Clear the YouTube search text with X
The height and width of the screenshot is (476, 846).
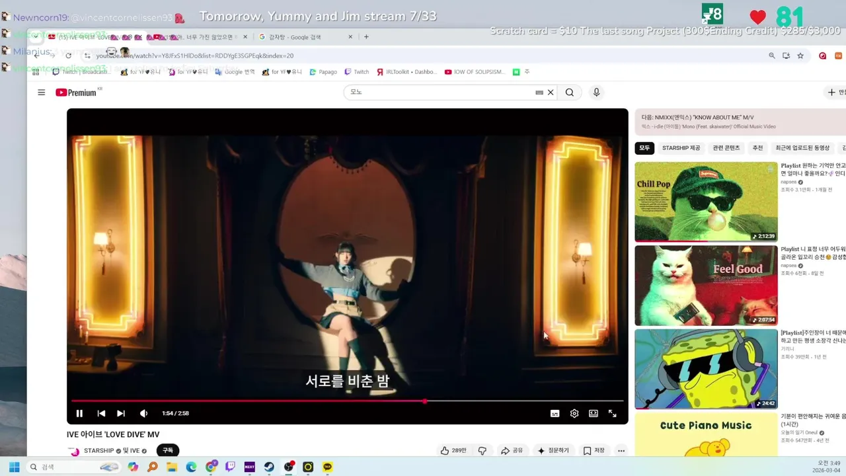(551, 93)
